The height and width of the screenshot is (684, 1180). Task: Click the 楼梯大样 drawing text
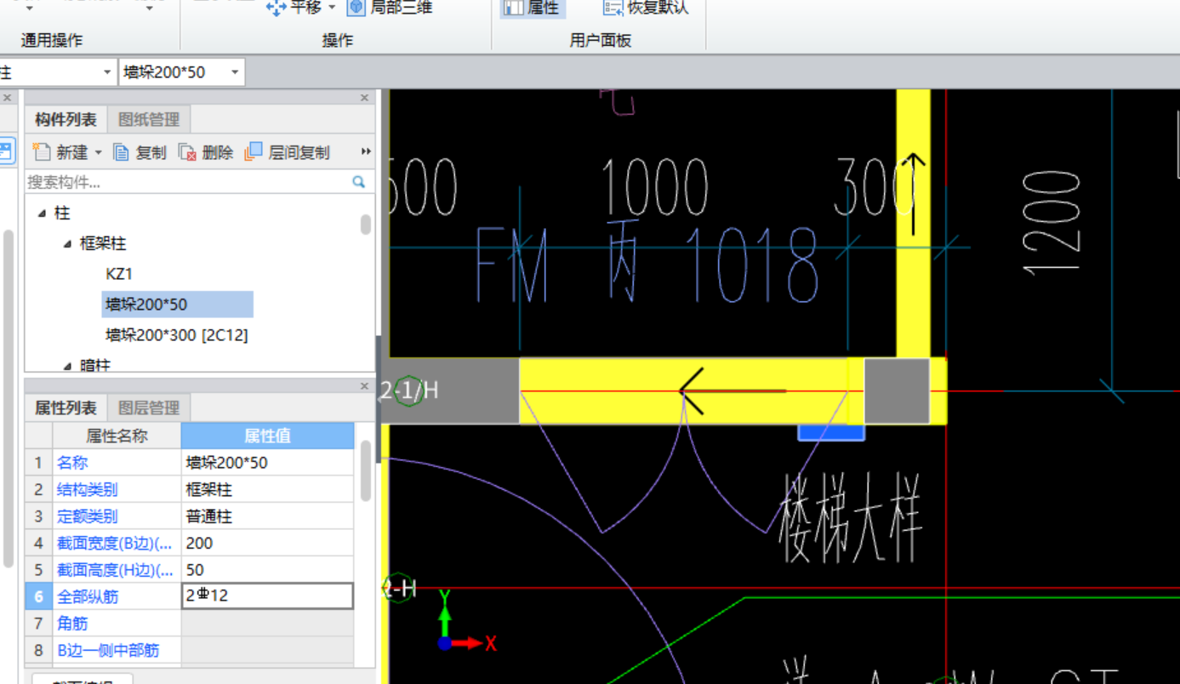(852, 518)
